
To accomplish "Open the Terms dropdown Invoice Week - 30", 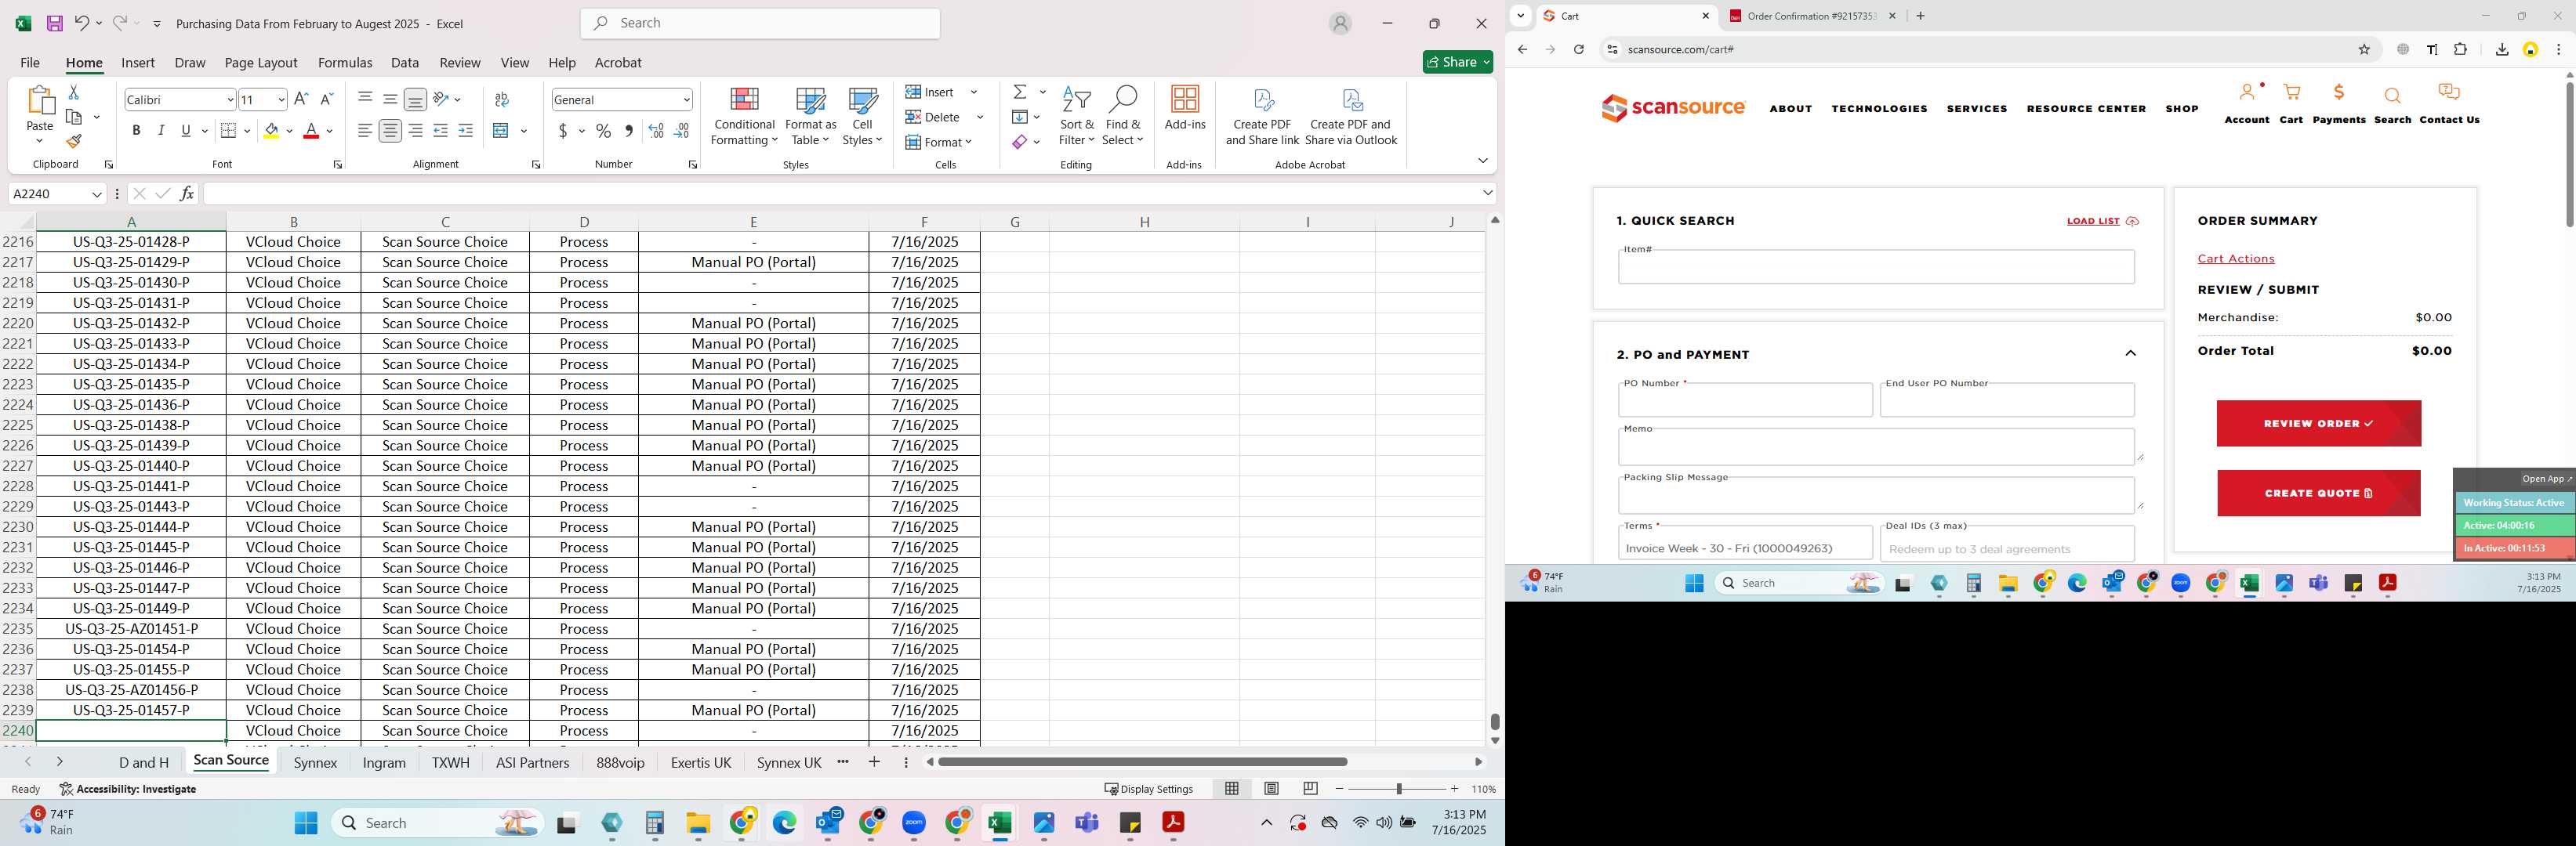I will coord(1745,544).
